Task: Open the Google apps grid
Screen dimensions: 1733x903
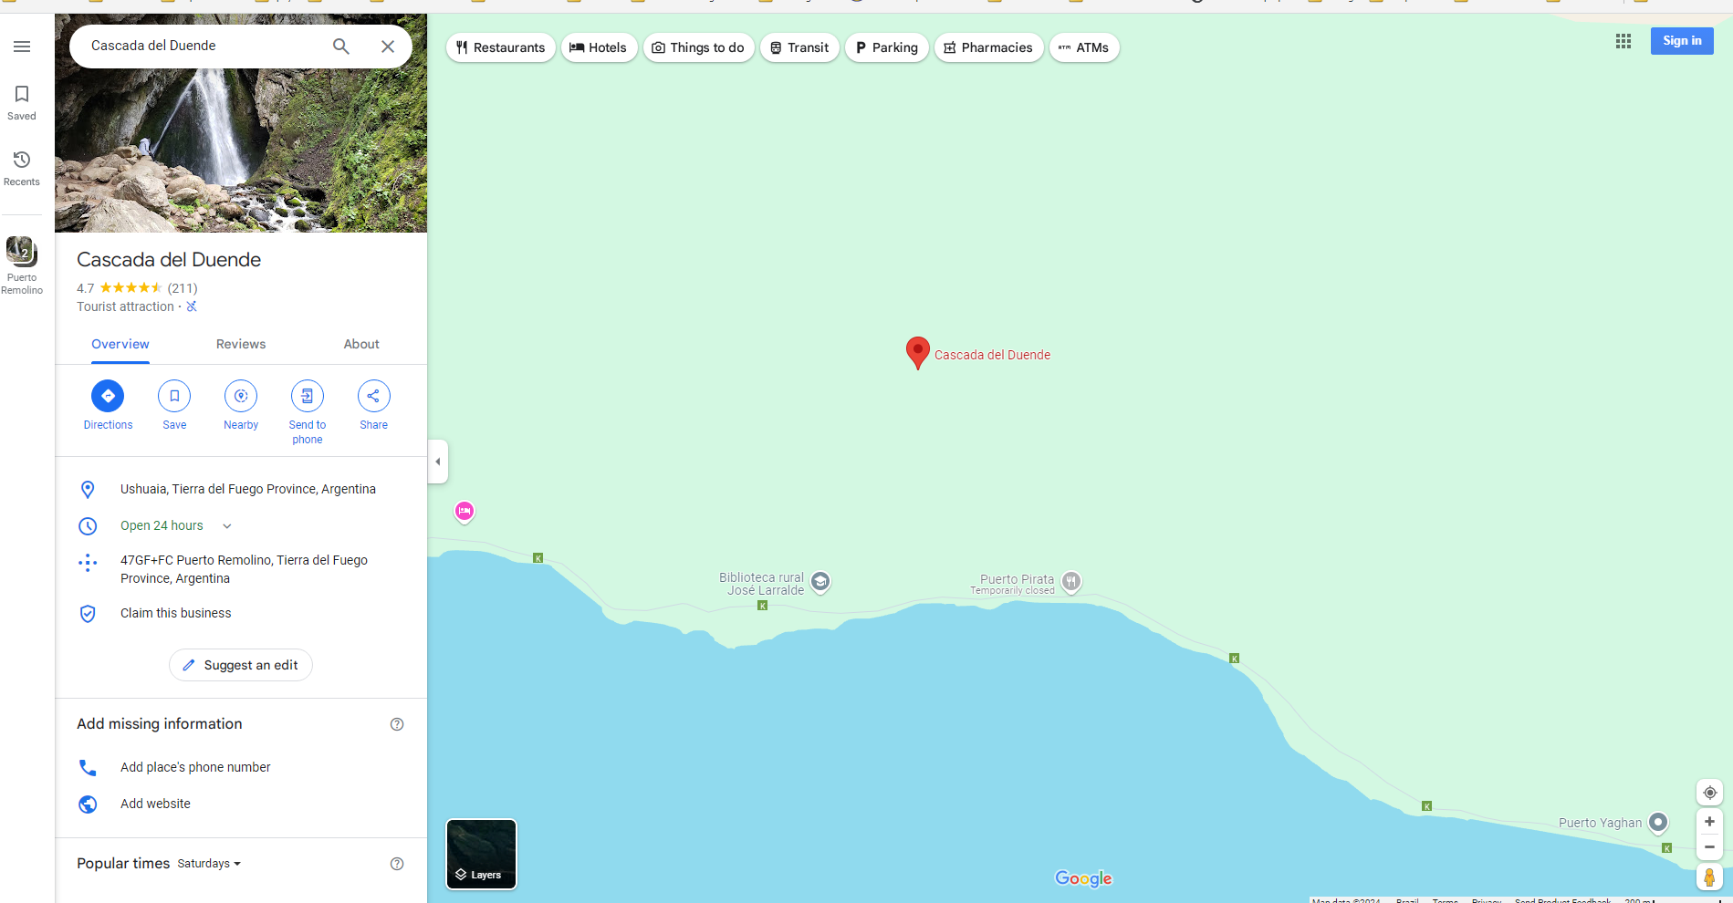Action: (1623, 41)
